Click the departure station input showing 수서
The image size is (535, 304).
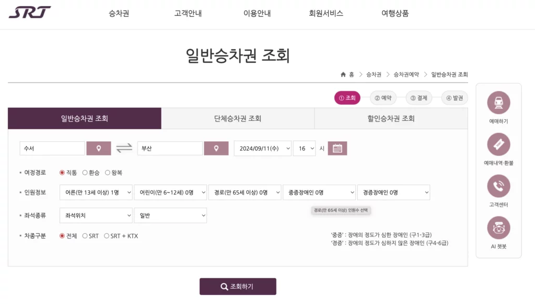click(x=51, y=148)
